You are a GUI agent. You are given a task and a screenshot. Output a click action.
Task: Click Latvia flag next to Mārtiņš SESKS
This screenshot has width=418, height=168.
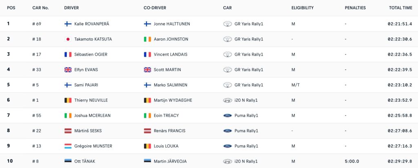[68, 131]
